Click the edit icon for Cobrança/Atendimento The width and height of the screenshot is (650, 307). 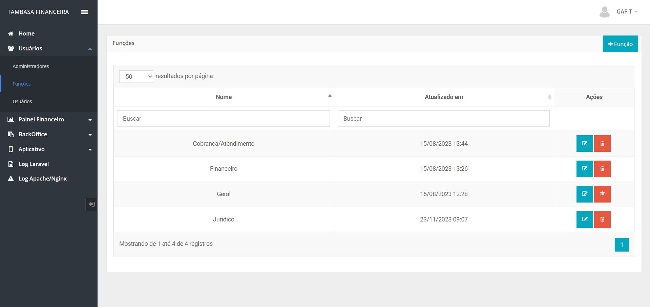click(x=584, y=143)
